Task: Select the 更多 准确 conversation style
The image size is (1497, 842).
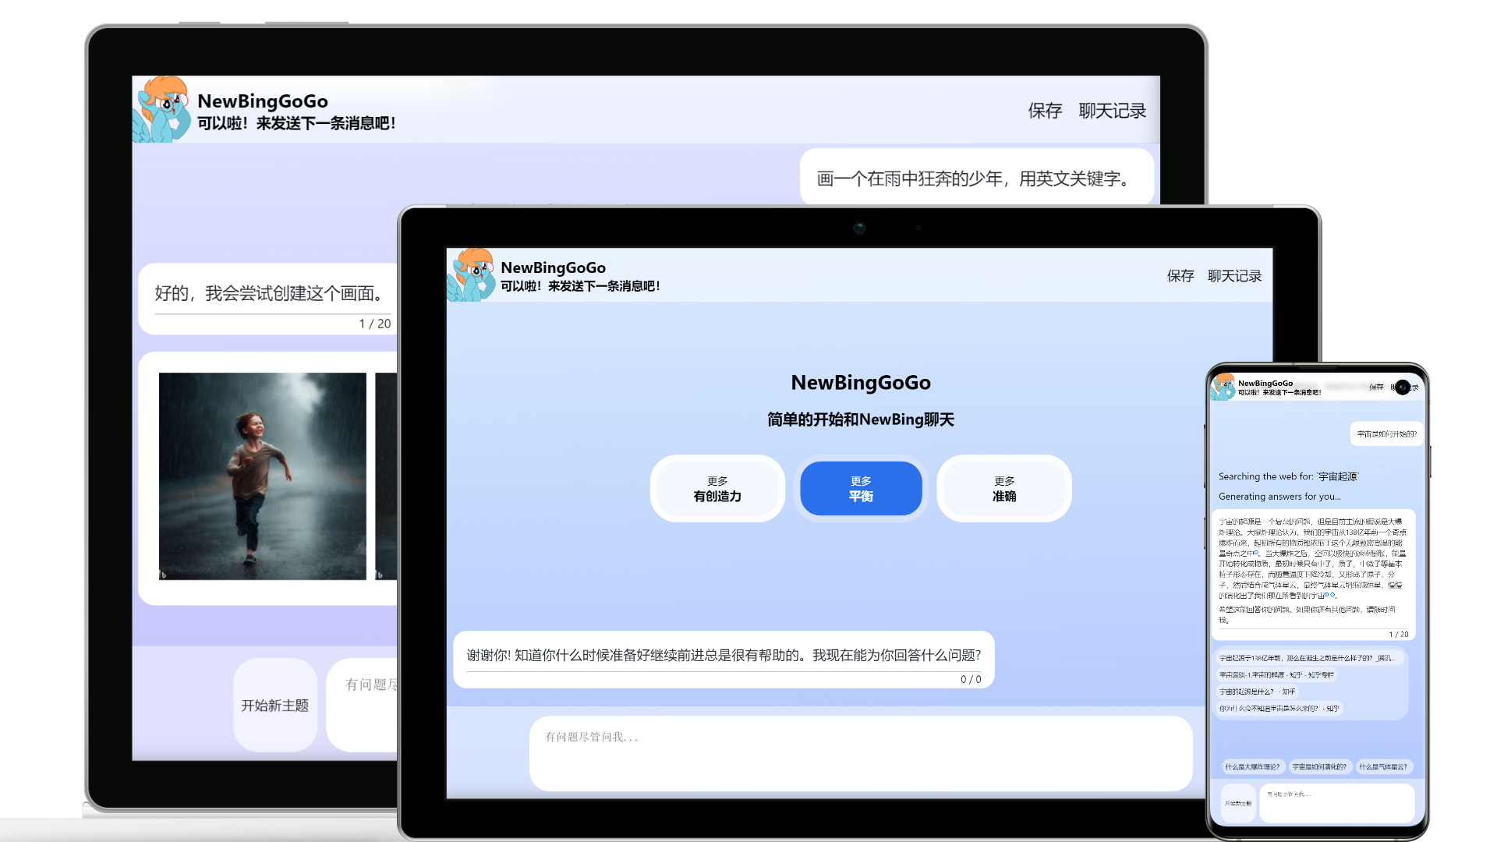Action: 1003,489
